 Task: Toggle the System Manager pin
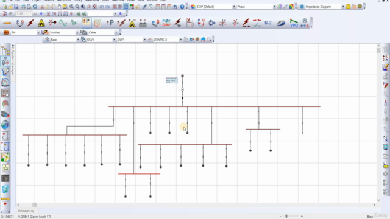tap(13, 47)
